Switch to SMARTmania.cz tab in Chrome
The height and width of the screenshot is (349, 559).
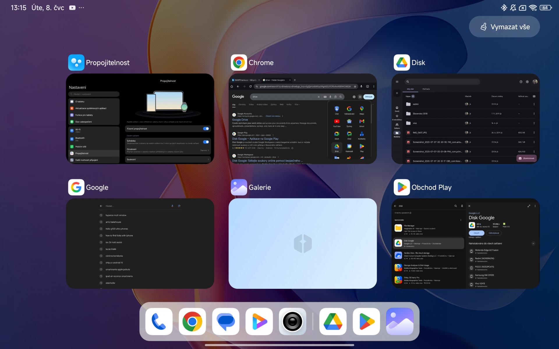(245, 80)
